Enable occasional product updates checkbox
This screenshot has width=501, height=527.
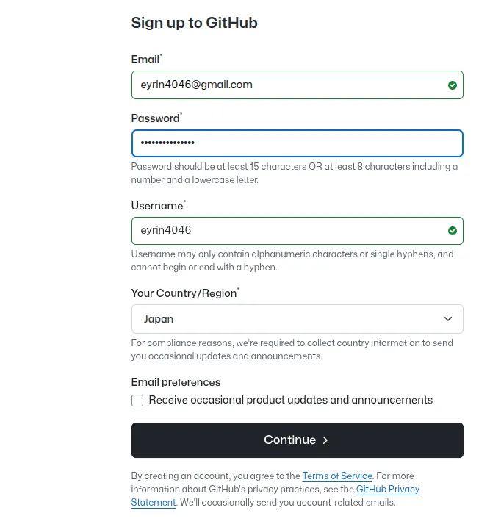tap(137, 401)
